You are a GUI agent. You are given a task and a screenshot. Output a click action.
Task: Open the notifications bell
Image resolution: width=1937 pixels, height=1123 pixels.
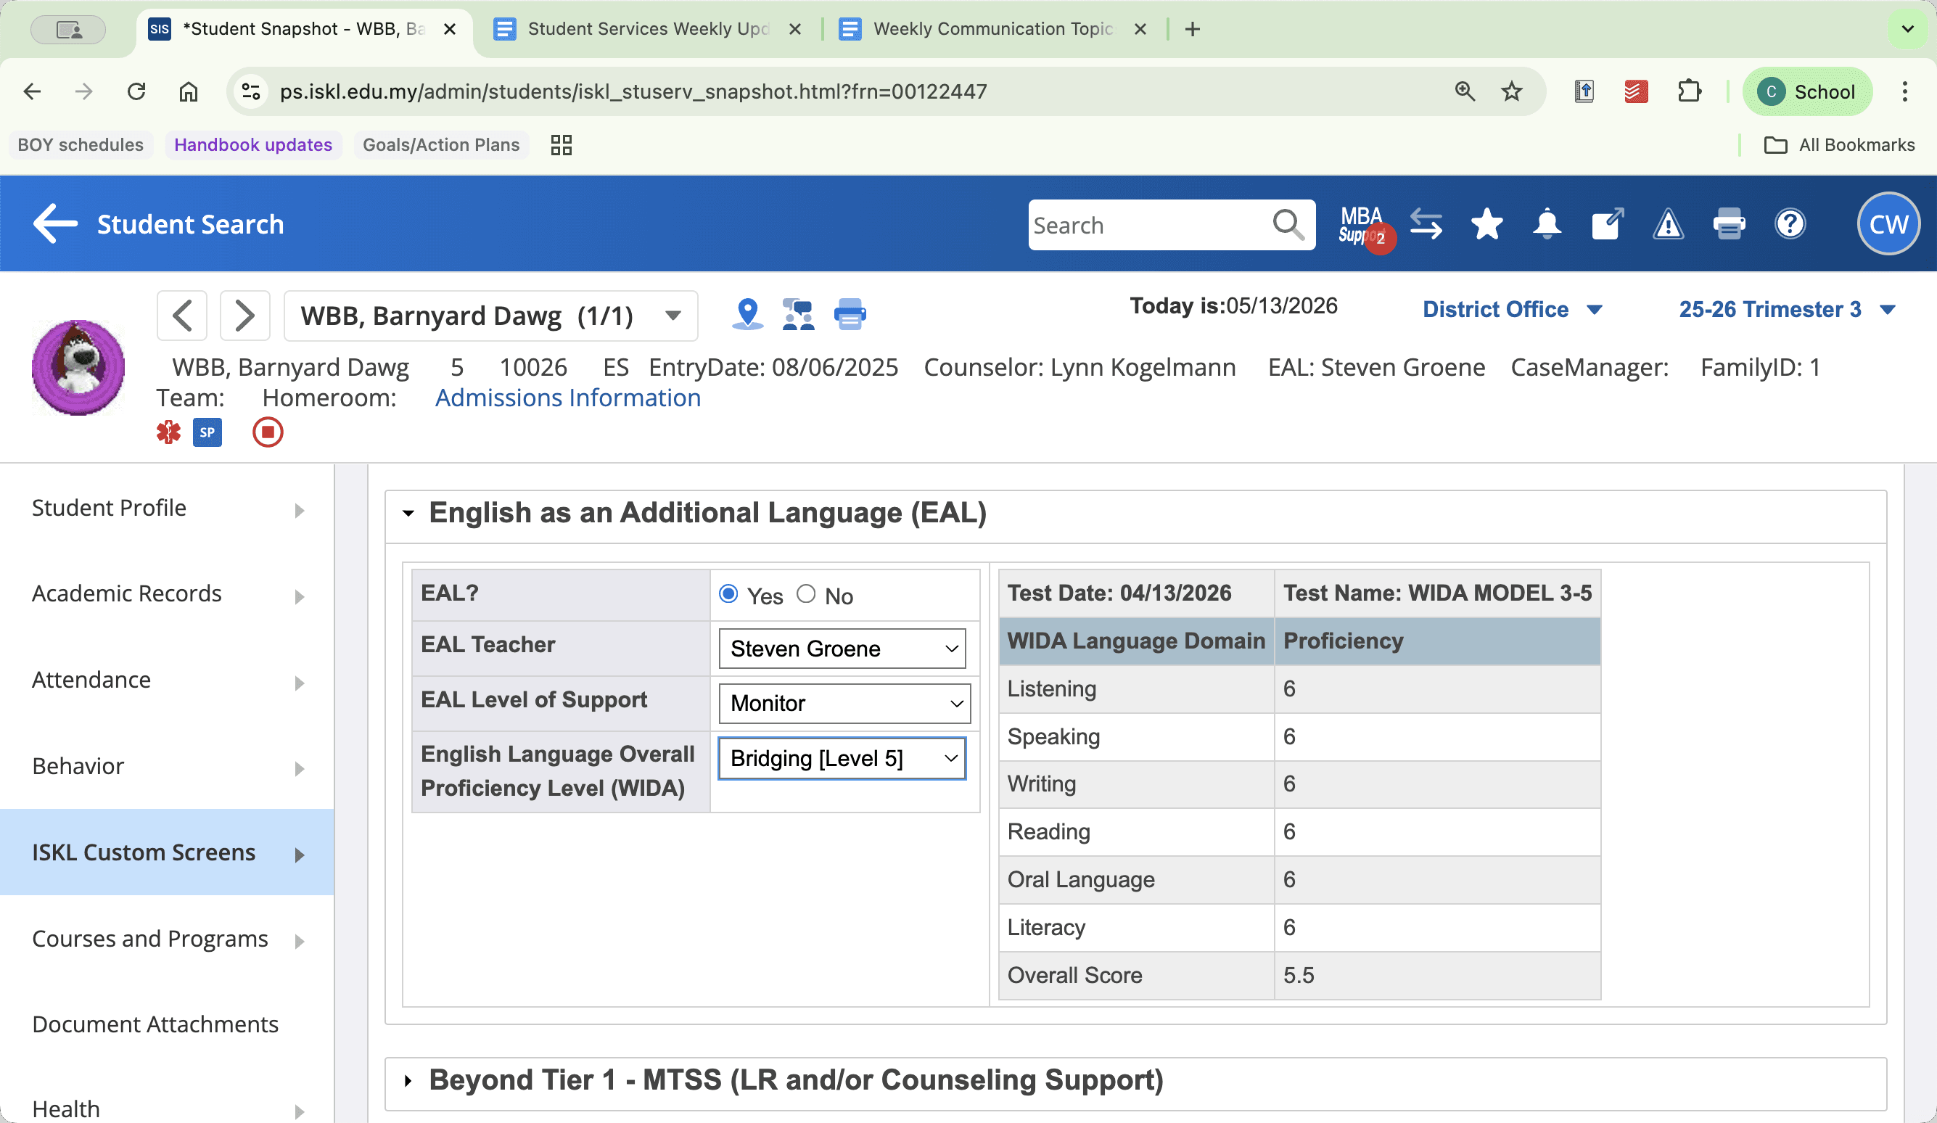coord(1547,224)
